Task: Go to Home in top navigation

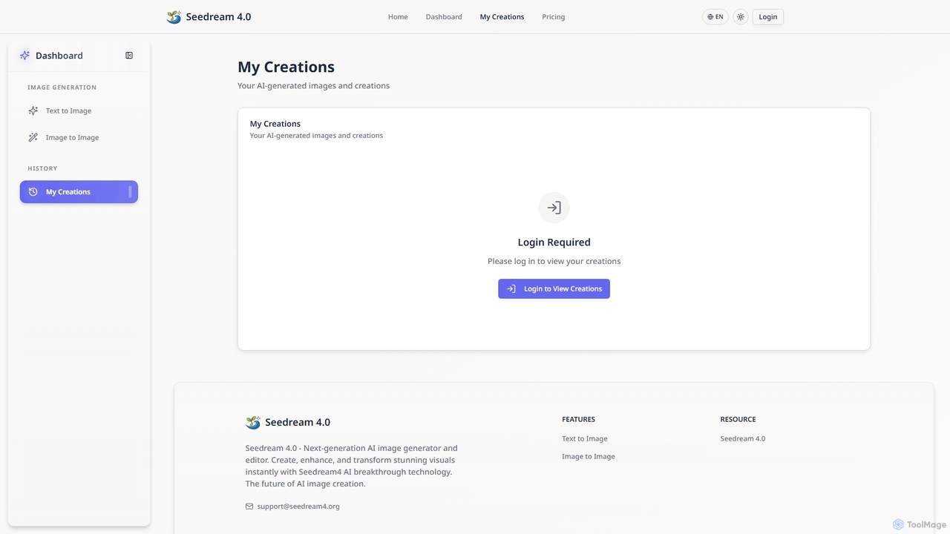Action: (x=398, y=16)
